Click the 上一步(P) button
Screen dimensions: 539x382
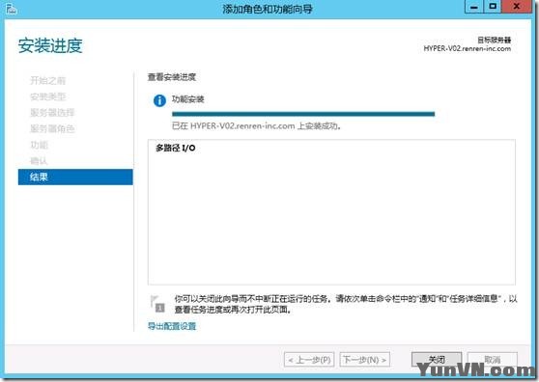[x=309, y=360]
